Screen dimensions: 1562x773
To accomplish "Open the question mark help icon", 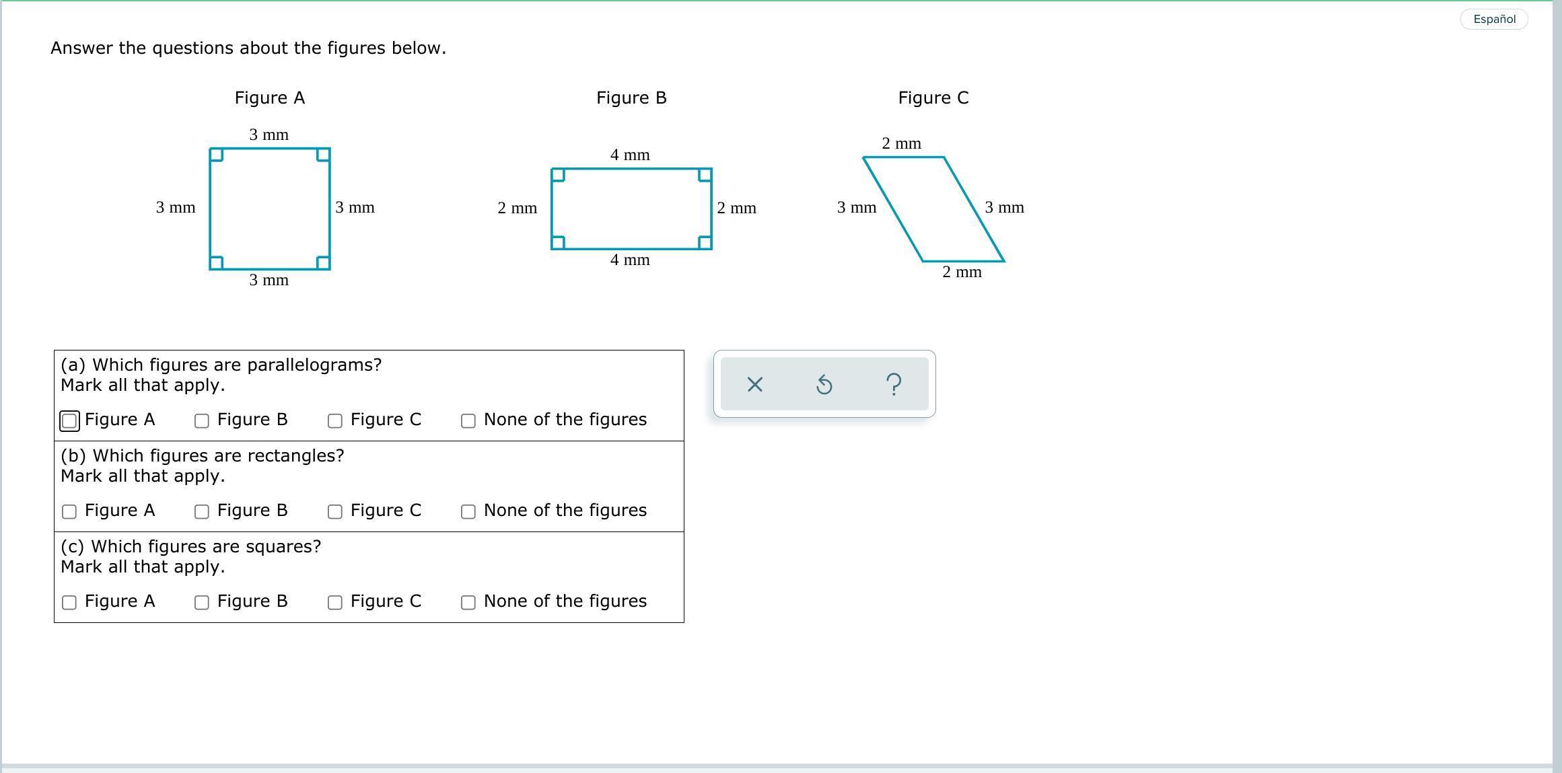I will pos(894,384).
